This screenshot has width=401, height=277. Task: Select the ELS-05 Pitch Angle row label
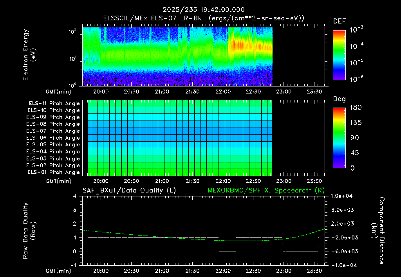click(x=53, y=145)
